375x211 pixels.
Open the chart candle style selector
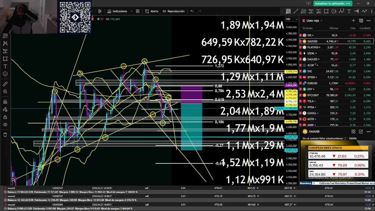pyautogui.click(x=100, y=11)
